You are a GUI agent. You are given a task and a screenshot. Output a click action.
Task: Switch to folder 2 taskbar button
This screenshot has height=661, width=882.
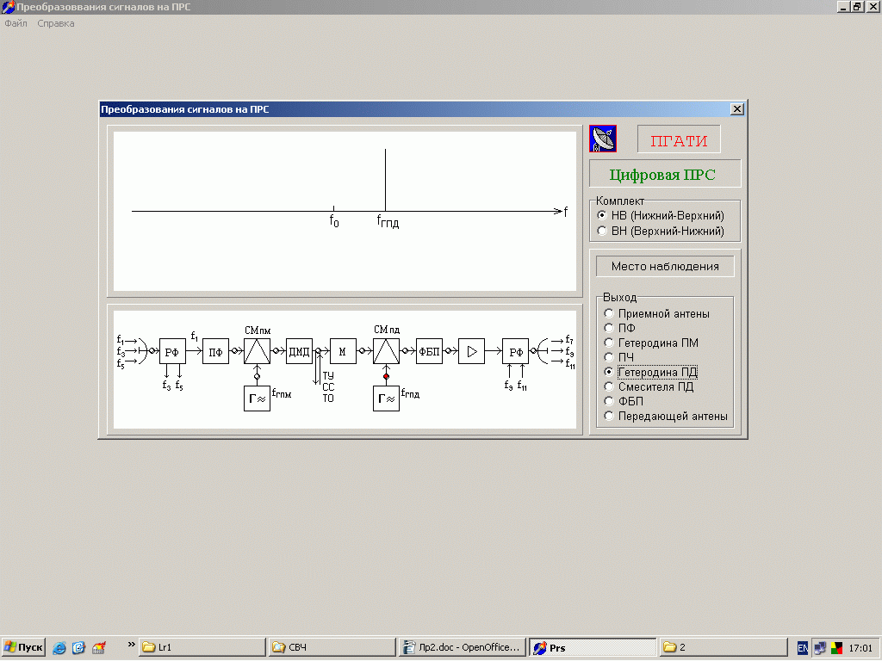pyautogui.click(x=723, y=647)
